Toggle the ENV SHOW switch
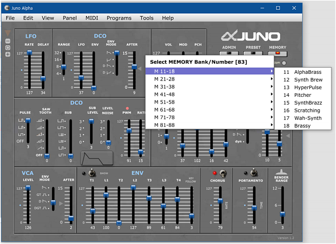Image resolution: width=336 pixels, height=244 pixels. coord(92,172)
